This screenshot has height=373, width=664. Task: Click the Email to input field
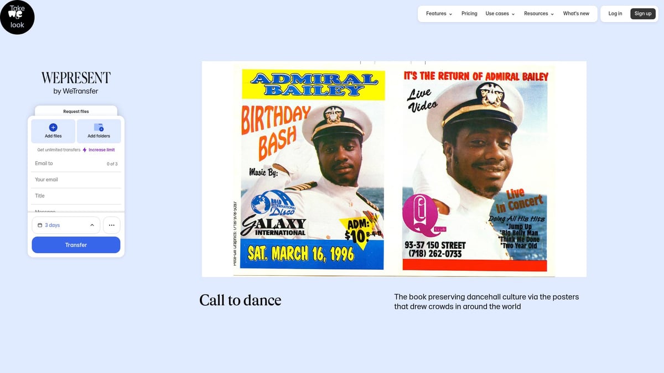[76, 164]
